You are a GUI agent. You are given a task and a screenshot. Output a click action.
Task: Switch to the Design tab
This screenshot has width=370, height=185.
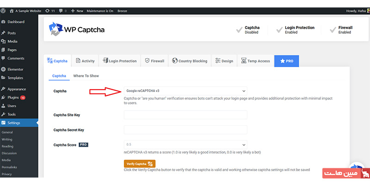pyautogui.click(x=224, y=61)
